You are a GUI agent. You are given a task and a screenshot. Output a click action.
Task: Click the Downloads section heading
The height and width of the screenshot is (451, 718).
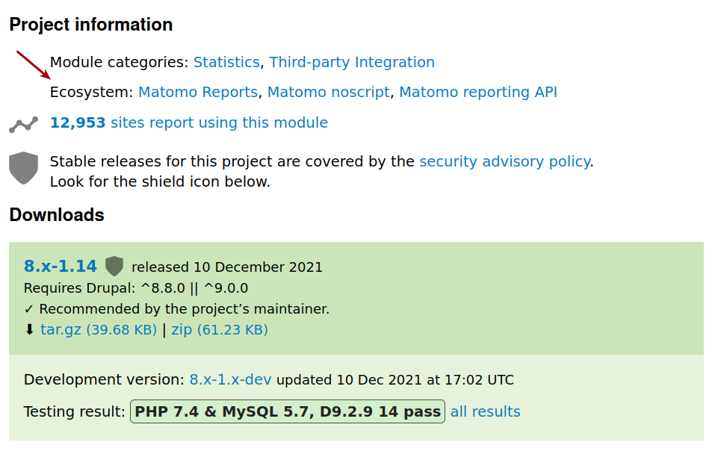[57, 215]
